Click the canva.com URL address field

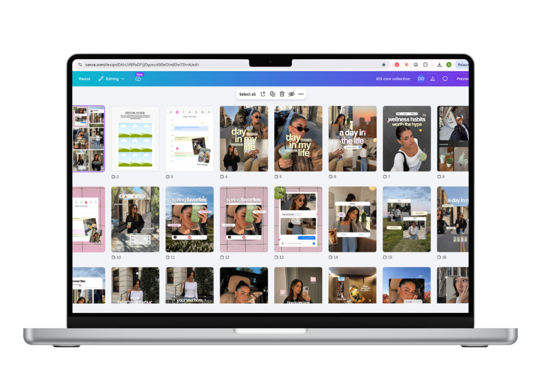coord(142,64)
